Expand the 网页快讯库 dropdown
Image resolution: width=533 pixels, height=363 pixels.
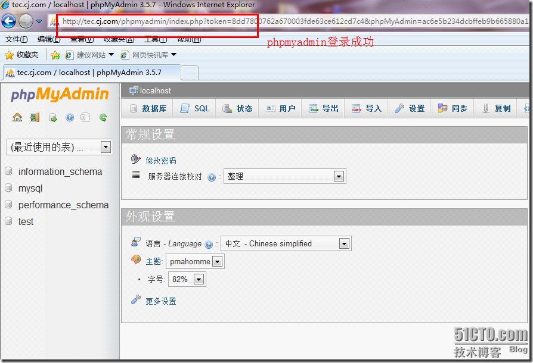[173, 55]
